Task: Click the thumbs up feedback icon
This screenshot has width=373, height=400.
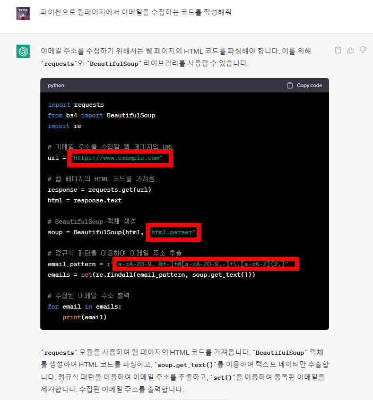Action: pyautogui.click(x=350, y=50)
